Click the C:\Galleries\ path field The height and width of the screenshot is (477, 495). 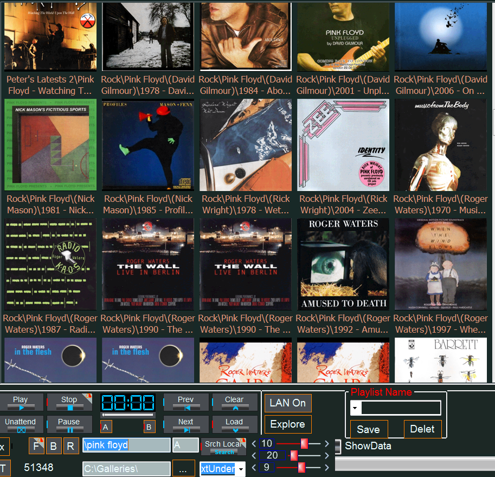[x=126, y=468]
